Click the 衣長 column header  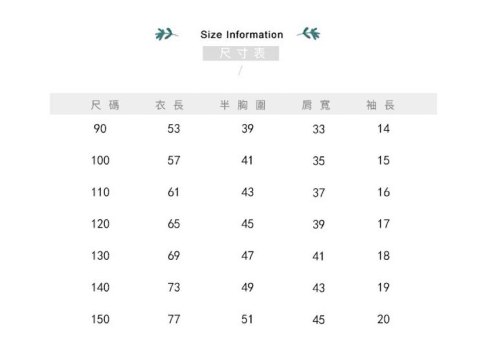click(169, 105)
